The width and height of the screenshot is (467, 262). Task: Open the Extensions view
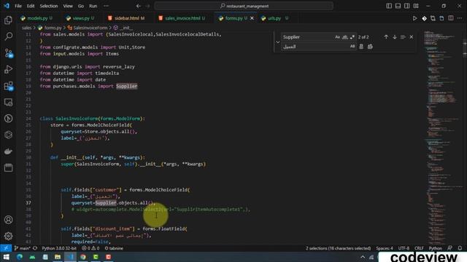pyautogui.click(x=8, y=86)
